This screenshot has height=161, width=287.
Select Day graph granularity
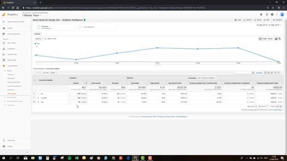point(260,39)
